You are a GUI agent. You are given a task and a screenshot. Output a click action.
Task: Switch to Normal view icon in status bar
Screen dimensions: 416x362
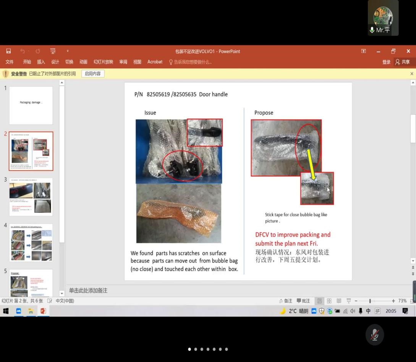[319, 301]
